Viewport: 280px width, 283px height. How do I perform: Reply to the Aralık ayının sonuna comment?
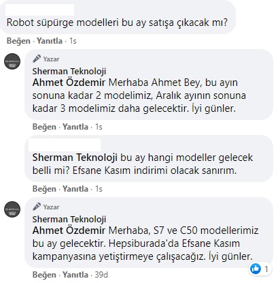(x=75, y=127)
